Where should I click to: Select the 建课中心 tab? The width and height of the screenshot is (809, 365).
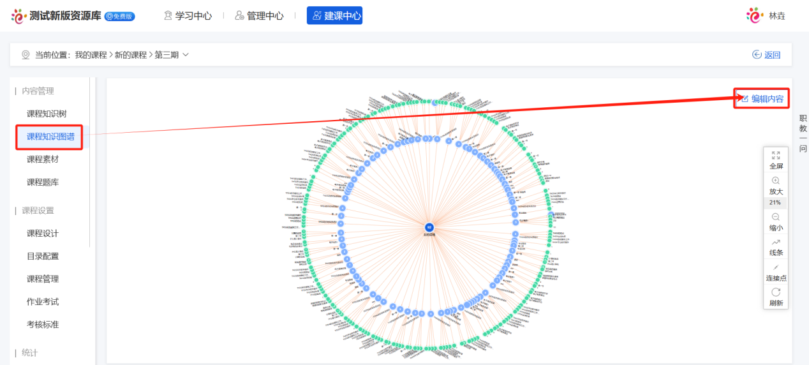(334, 15)
